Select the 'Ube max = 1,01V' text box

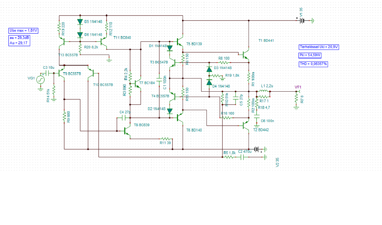pos(24,30)
